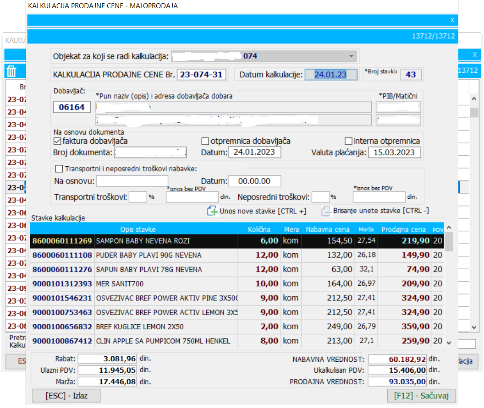
Task: Select the BREF KUGLICE LEMON 2X50 row
Action: [237, 326]
